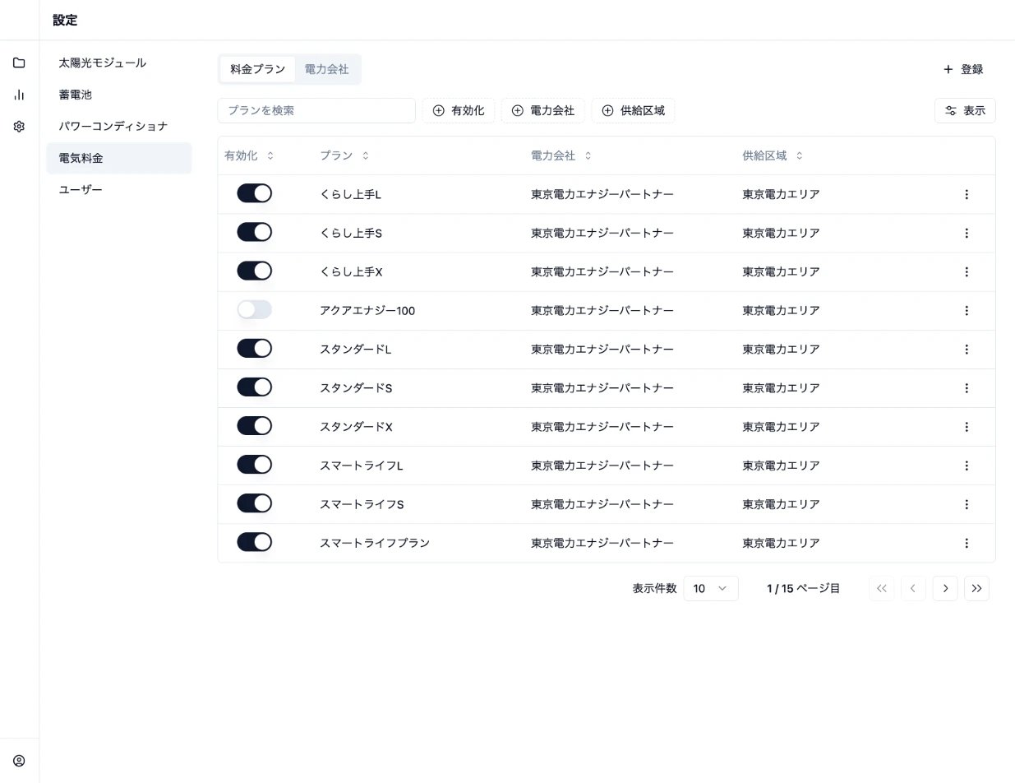Turn off the スマートライフS toggle

254,503
